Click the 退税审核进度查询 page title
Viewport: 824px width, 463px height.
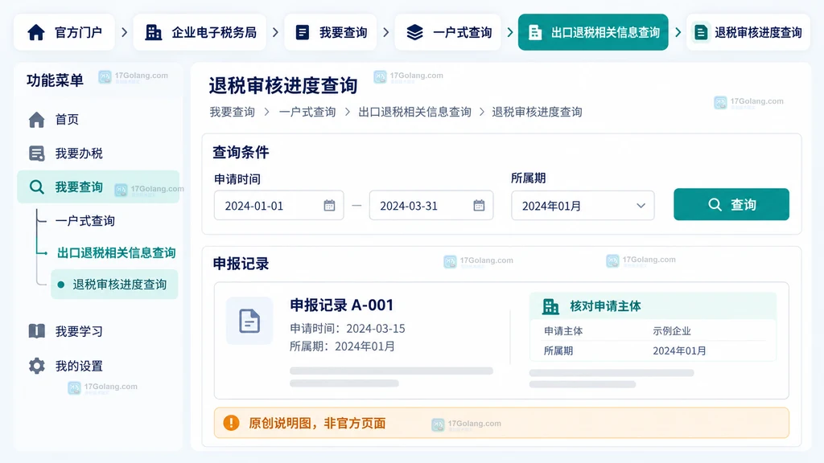pos(283,85)
